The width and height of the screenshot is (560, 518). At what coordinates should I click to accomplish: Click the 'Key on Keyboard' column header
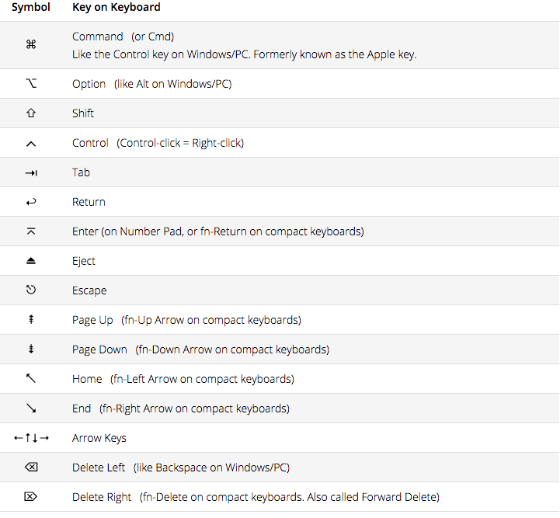pyautogui.click(x=117, y=7)
